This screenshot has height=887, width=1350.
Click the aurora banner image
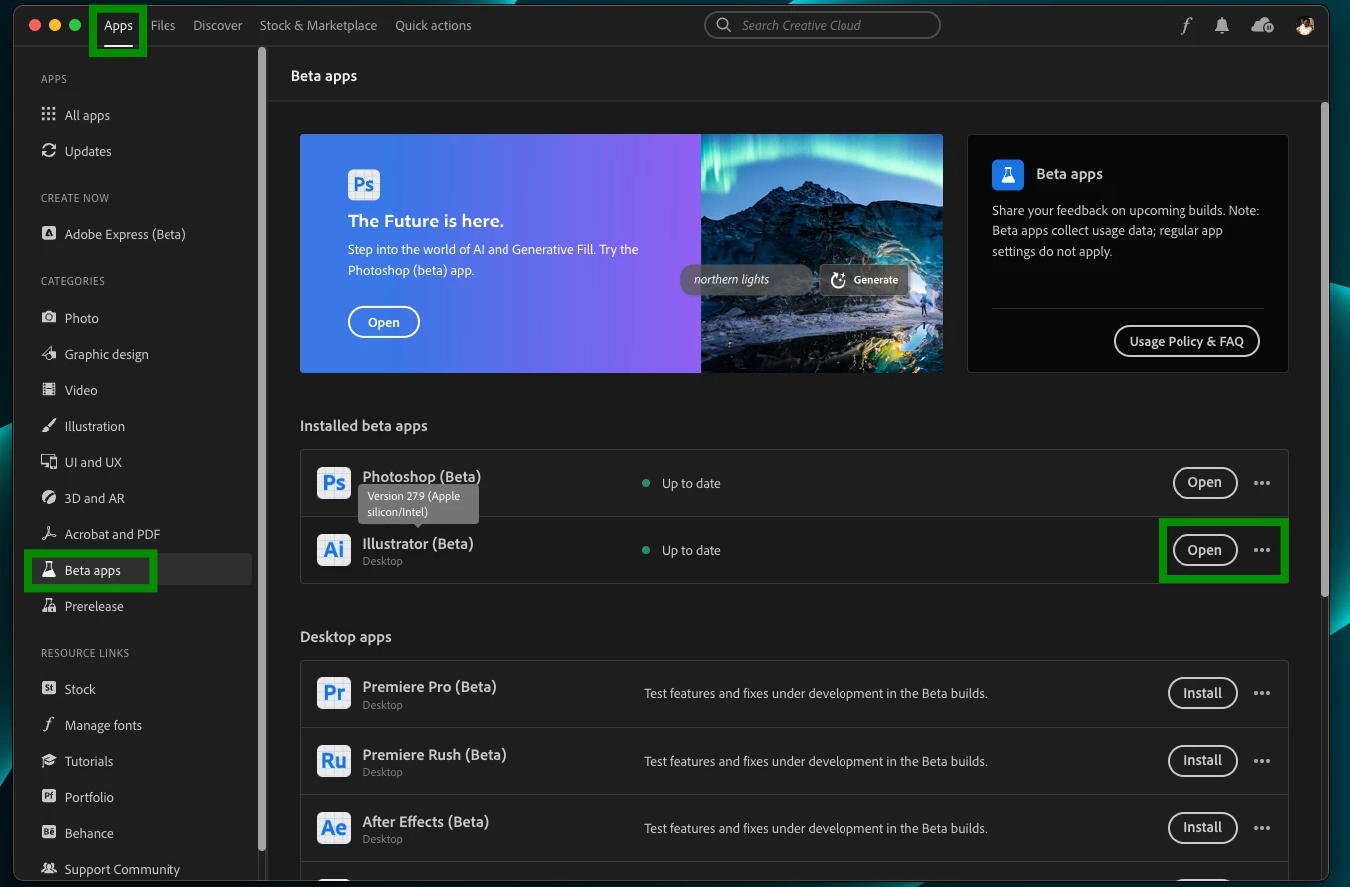822,253
